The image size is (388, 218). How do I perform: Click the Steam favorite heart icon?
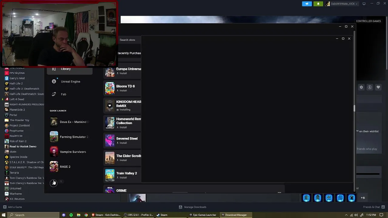(x=378, y=87)
